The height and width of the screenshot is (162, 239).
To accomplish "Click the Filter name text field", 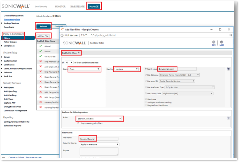I will [99, 139].
